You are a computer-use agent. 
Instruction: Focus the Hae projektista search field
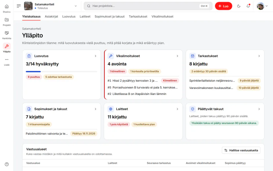(148, 6)
